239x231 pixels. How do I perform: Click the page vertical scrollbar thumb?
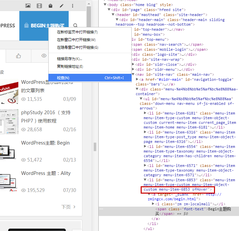tap(89, 17)
